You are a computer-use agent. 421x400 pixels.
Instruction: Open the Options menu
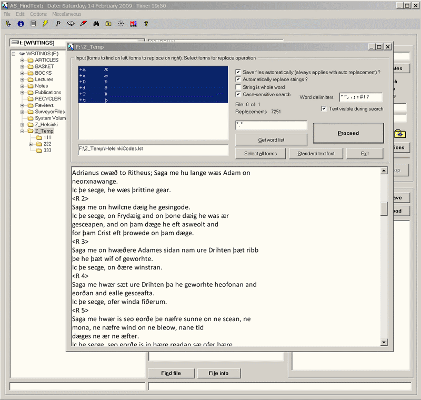(38, 14)
